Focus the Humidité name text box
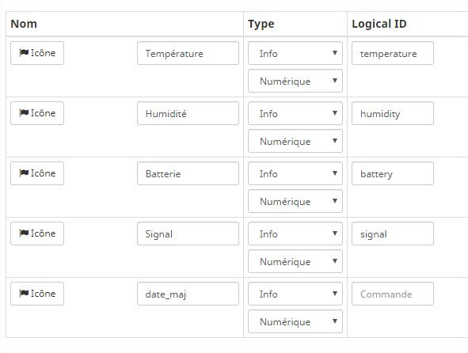Viewport: 468px width, 353px height. pos(188,113)
